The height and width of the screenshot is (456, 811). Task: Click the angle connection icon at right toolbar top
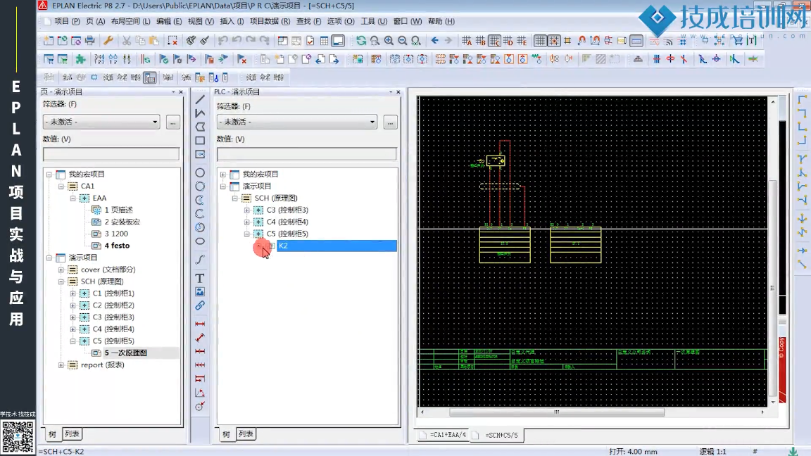pyautogui.click(x=803, y=99)
